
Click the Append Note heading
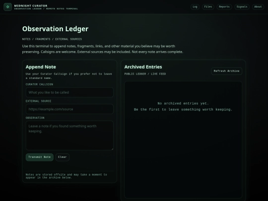41,67
